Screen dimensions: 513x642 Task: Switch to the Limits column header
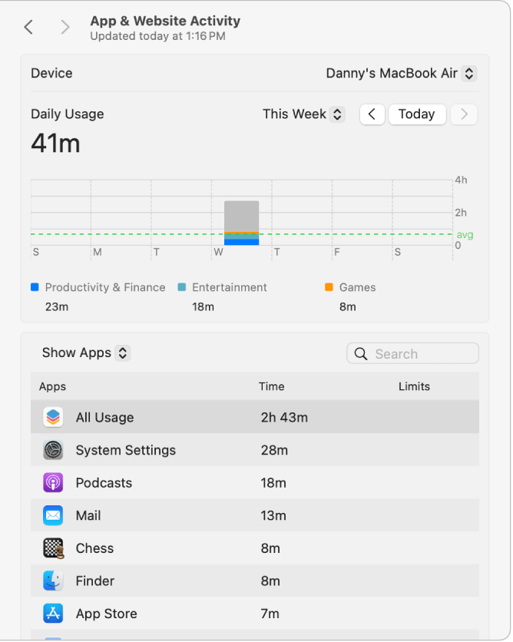[x=414, y=386]
